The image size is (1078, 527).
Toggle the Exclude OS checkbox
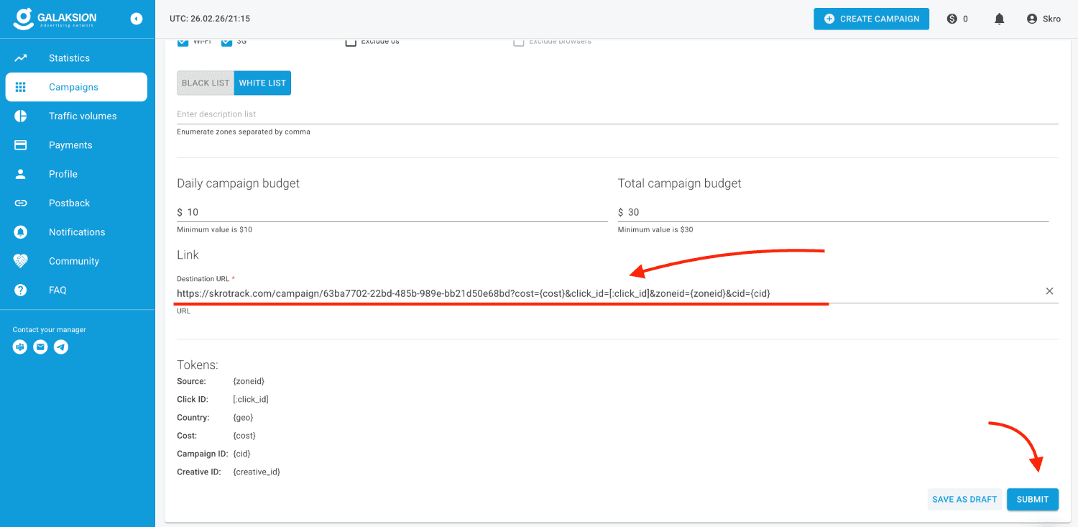pyautogui.click(x=351, y=42)
